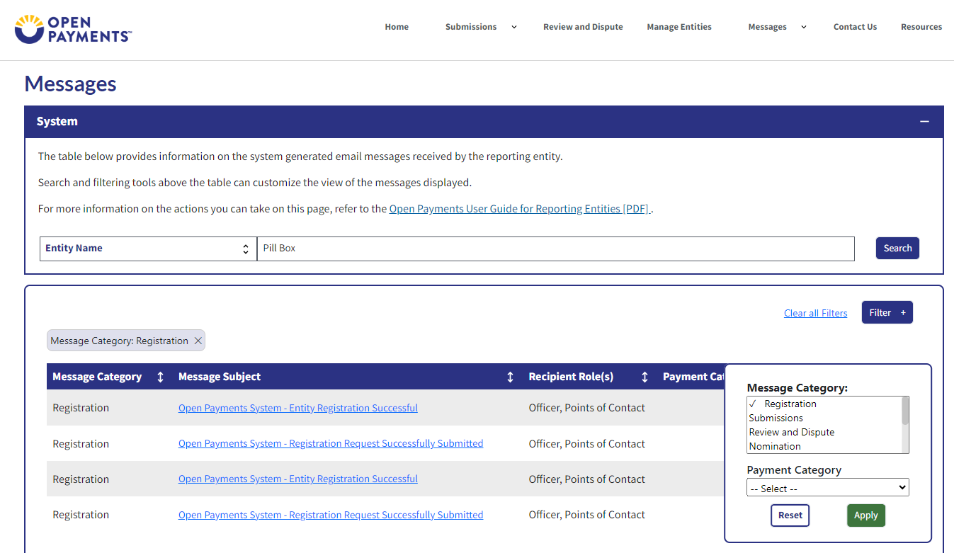The height and width of the screenshot is (553, 954).
Task: Select Submissions in Message Category list
Action: (776, 418)
